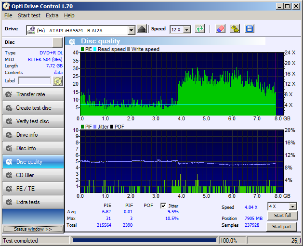Click the Test completed status text
303x246 pixels.
(x=21, y=241)
